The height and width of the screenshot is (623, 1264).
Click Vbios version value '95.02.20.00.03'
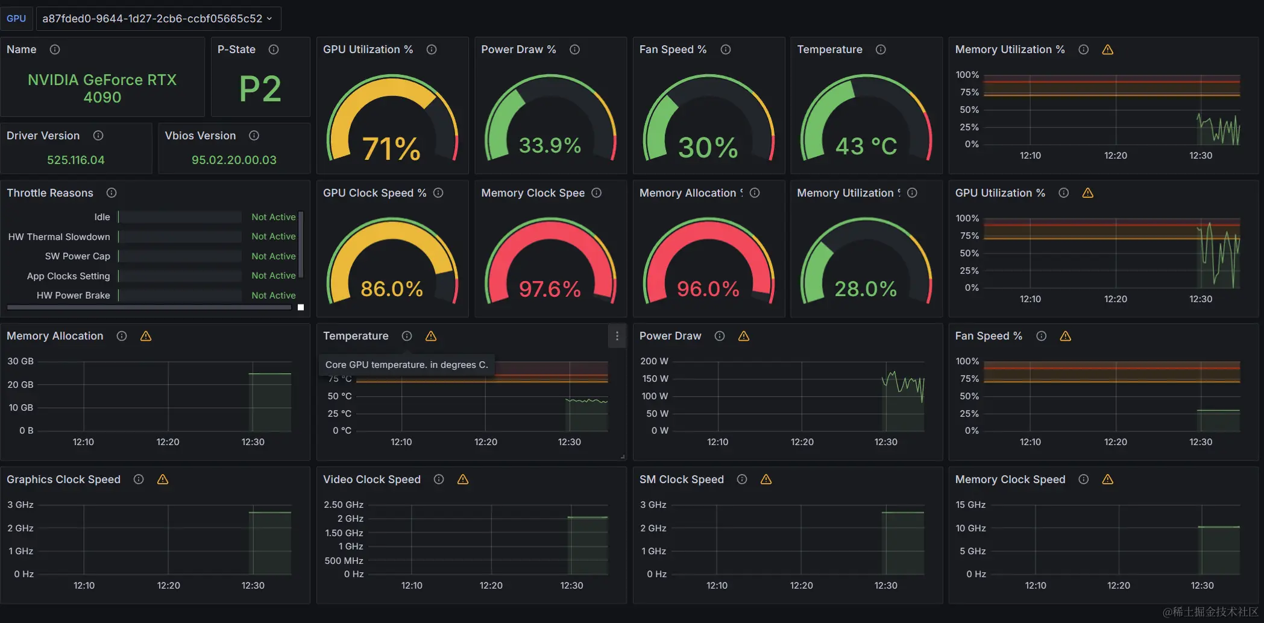[234, 160]
